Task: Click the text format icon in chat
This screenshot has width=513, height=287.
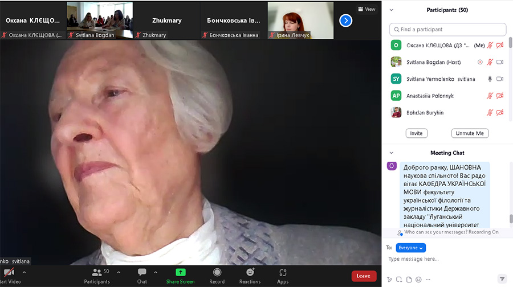Action: (389, 280)
